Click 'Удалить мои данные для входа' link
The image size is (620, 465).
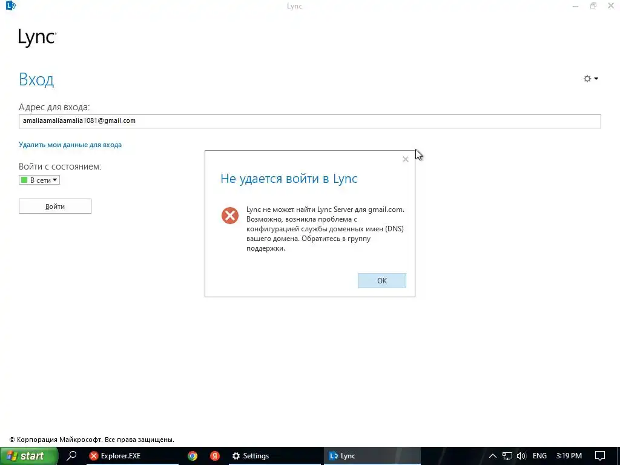[x=70, y=145]
